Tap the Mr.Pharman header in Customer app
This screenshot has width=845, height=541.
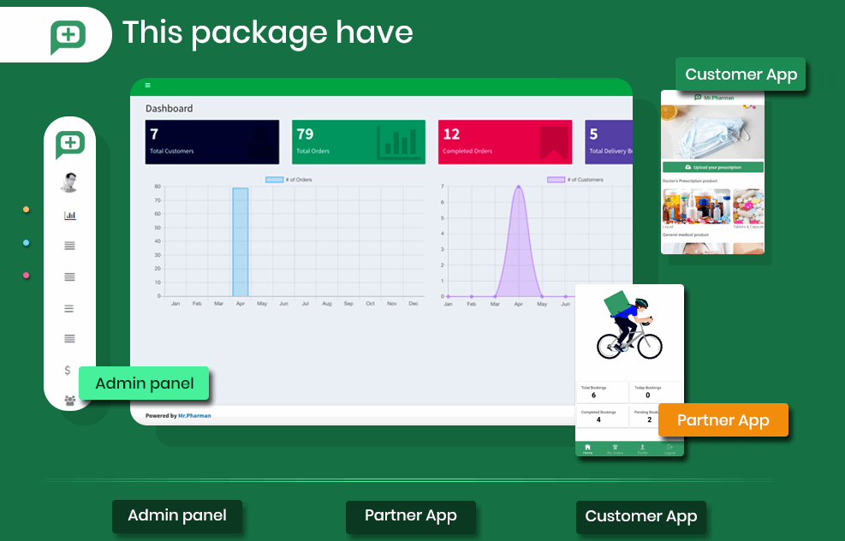714,98
